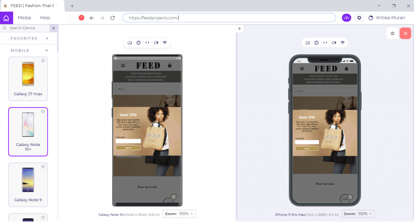Click the Search Device field
This screenshot has height=222, width=414.
(25, 28)
